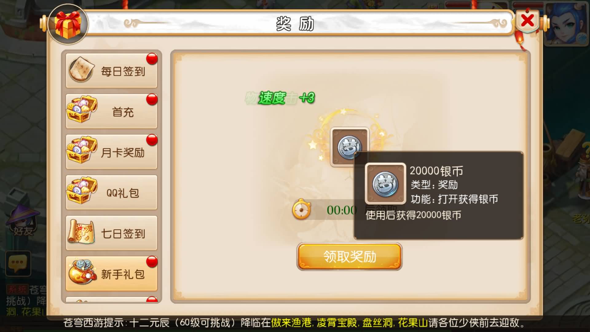Select the 新手礼包 newbie gift tab
Screen dimensions: 590x332
click(111, 274)
